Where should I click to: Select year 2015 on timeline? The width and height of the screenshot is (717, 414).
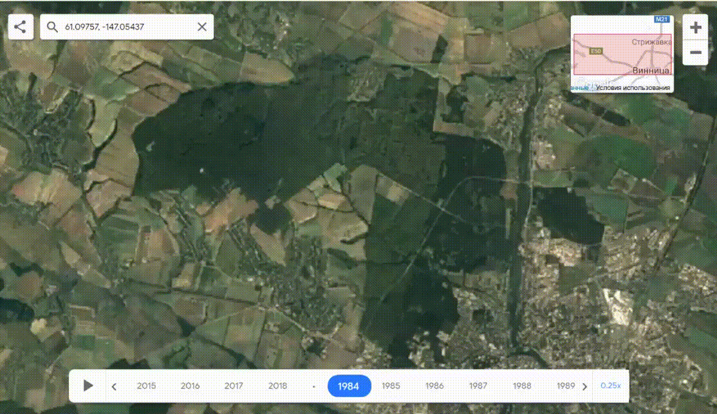tap(146, 386)
